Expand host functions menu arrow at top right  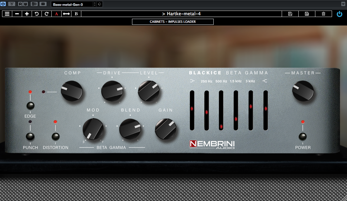tap(343, 4)
